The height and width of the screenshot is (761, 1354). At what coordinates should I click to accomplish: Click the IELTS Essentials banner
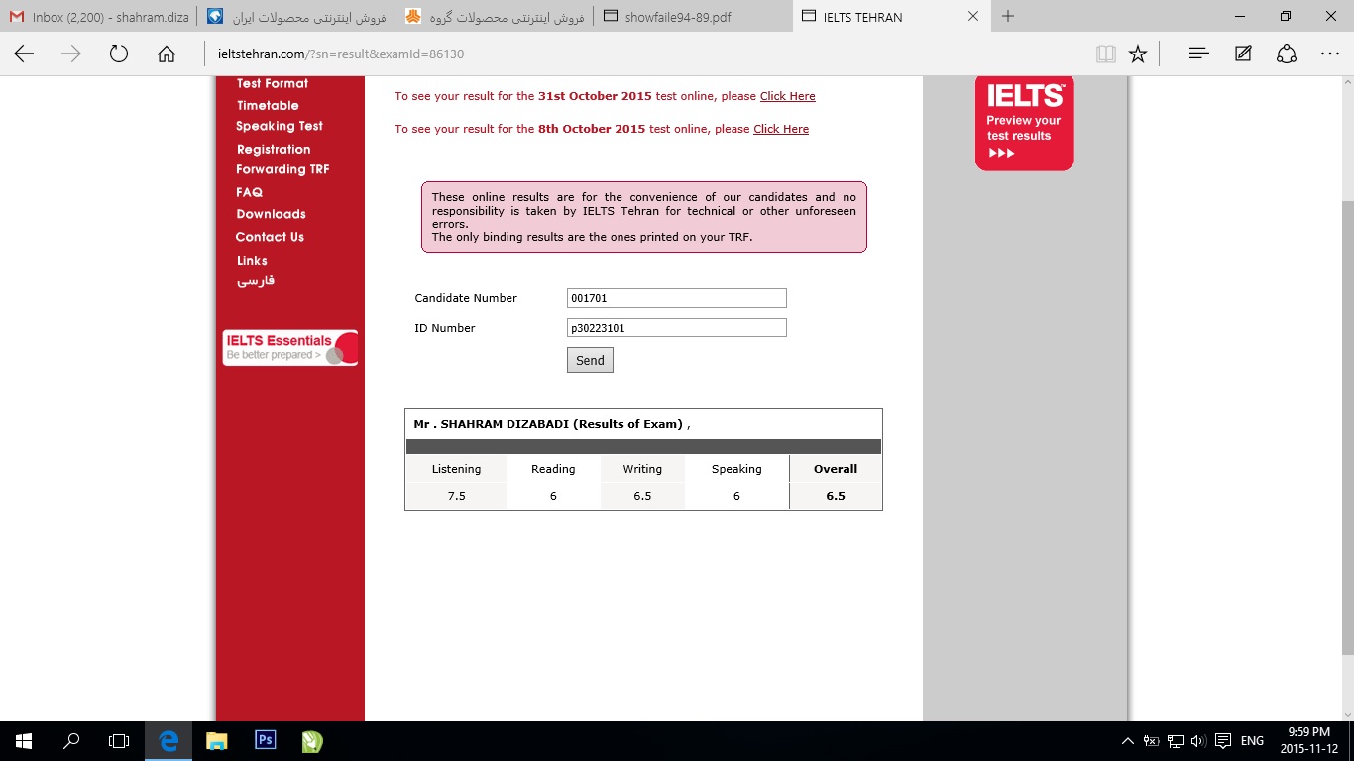coord(290,348)
